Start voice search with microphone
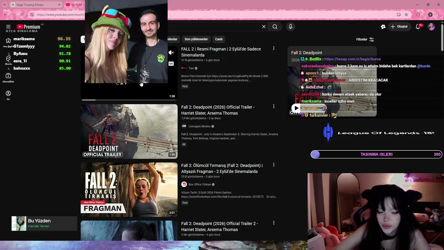 (x=291, y=27)
